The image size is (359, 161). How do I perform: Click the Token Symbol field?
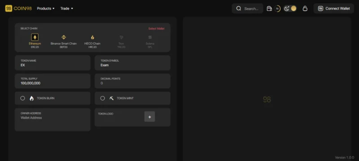click(132, 63)
